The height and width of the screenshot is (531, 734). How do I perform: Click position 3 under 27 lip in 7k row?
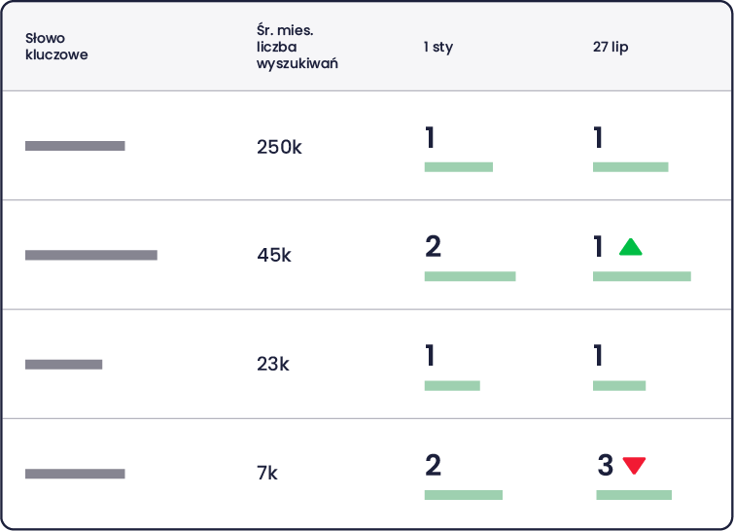coord(606,465)
